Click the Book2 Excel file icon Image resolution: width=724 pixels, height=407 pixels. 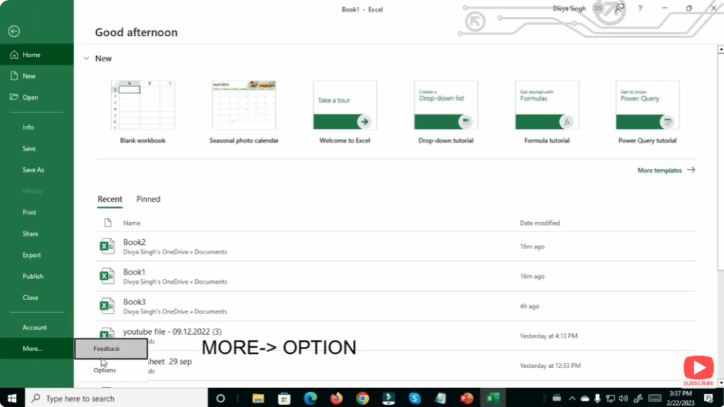click(x=106, y=246)
